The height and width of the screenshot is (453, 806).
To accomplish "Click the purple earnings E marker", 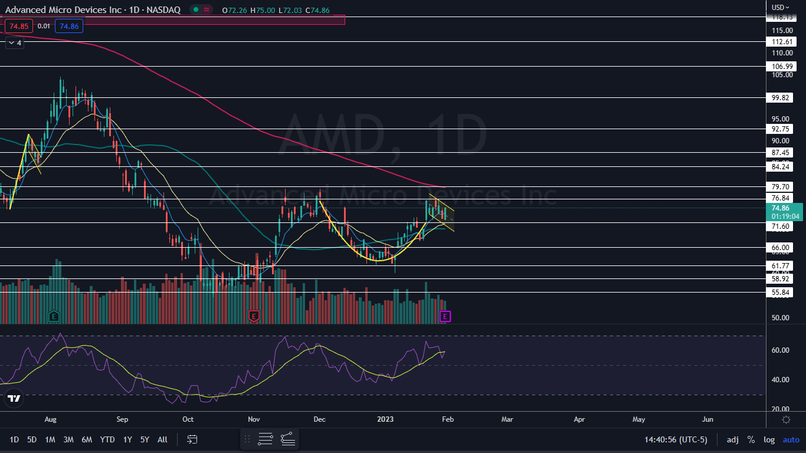I will tap(445, 317).
